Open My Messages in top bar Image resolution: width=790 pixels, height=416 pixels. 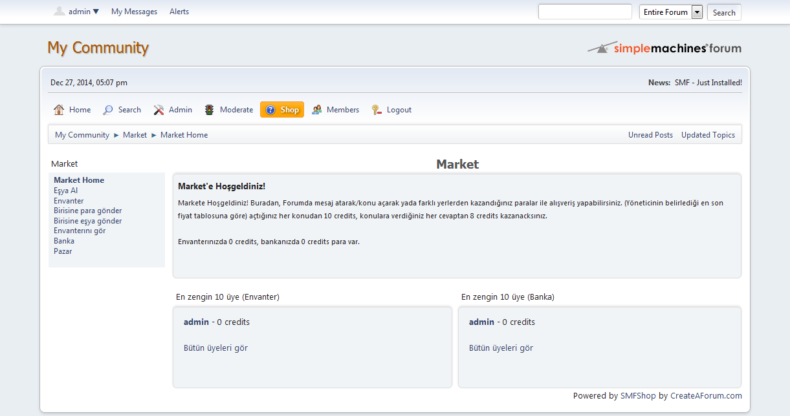[x=134, y=12]
